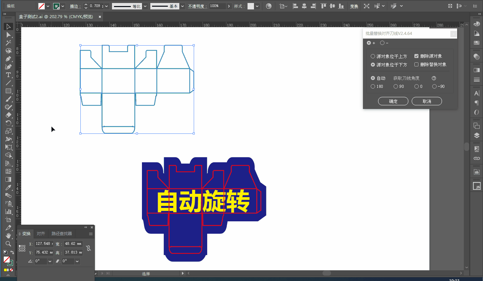Switch to the 路径查找器 tab

click(62, 234)
